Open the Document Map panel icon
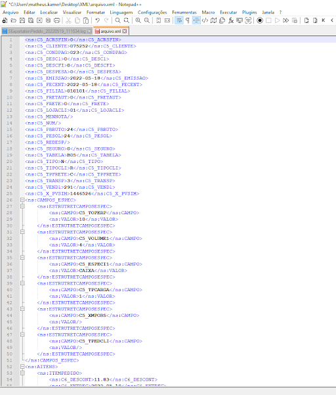Viewport: 336px width, 395px height. [x=213, y=20]
